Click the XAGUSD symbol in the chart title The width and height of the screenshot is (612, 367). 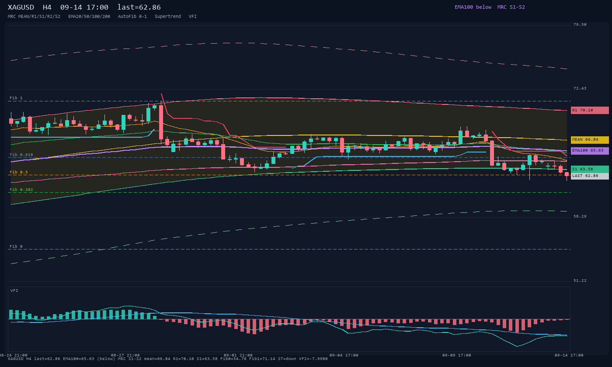click(x=21, y=7)
